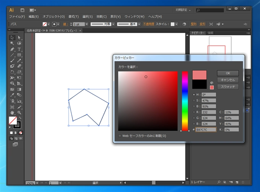Open the workspace switcher 初期設定 dropdown

pos(183,10)
